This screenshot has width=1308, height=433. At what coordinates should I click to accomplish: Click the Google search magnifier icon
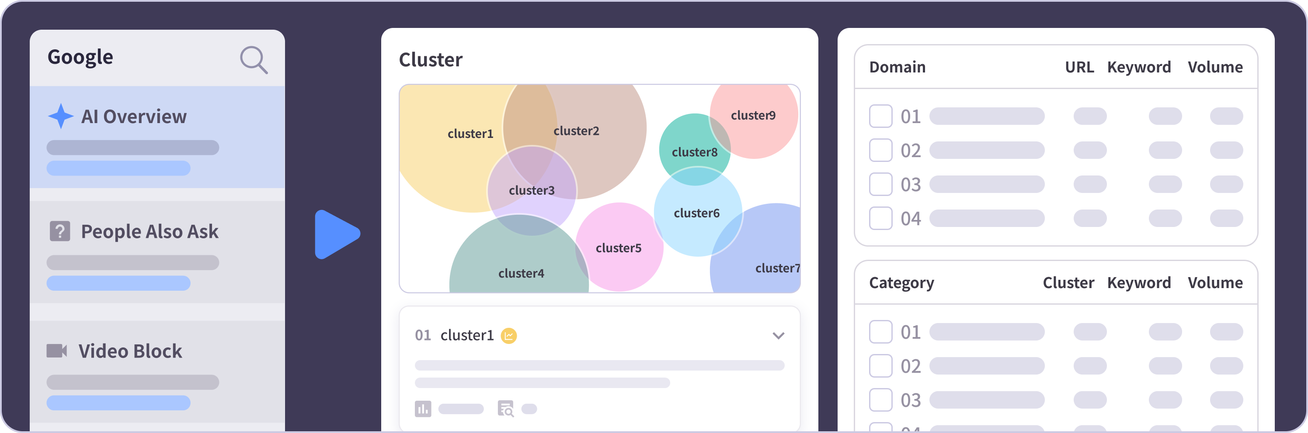click(254, 60)
